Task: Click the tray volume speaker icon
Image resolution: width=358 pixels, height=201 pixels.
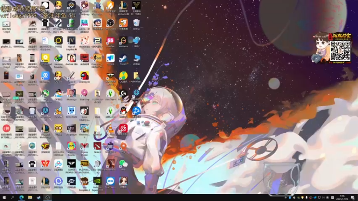Action: (x=323, y=197)
